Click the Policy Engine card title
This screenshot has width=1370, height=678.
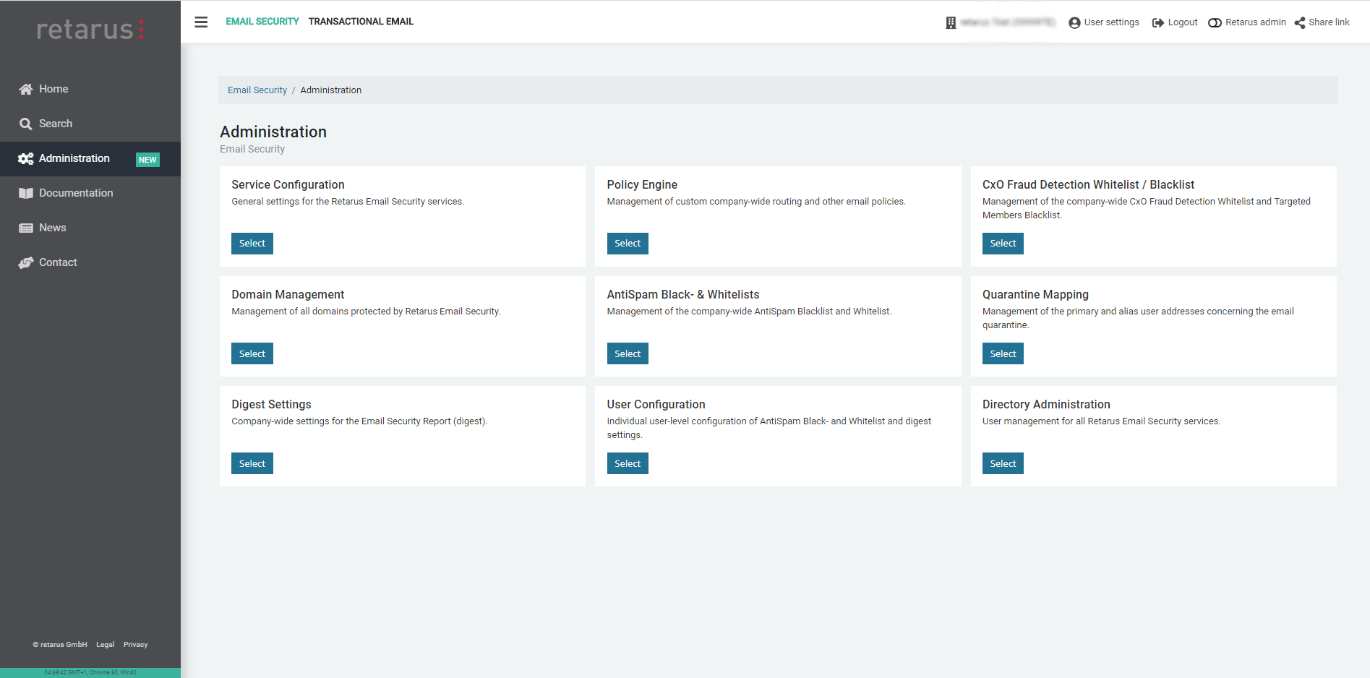(642, 185)
